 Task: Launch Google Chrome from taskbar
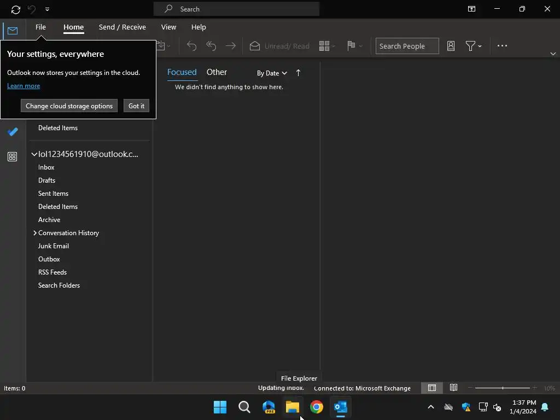point(317,407)
